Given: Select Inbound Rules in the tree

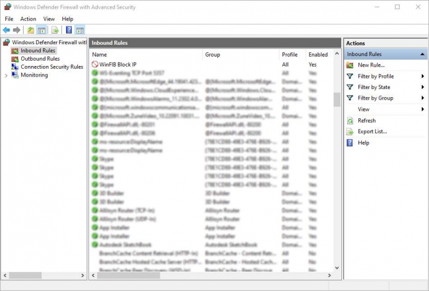Looking at the screenshot, I should point(38,51).
